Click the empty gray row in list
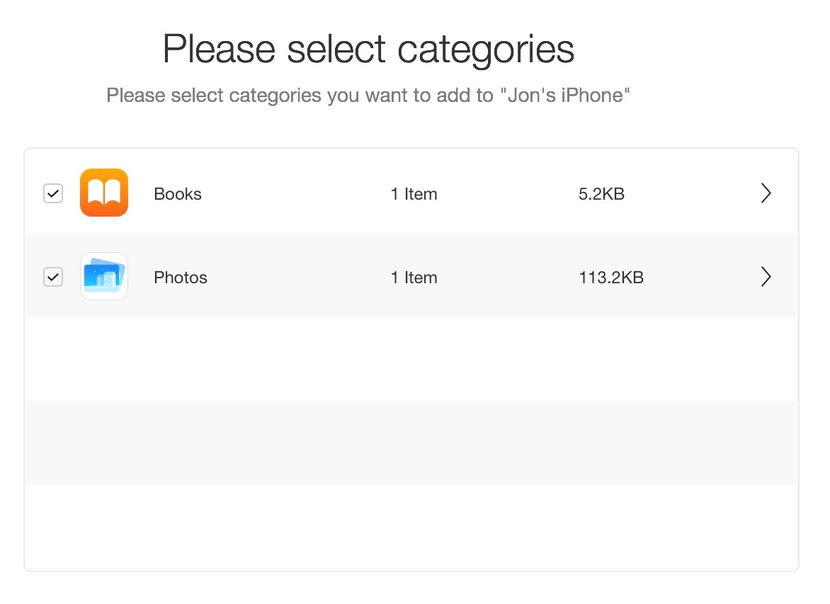 coord(411,443)
